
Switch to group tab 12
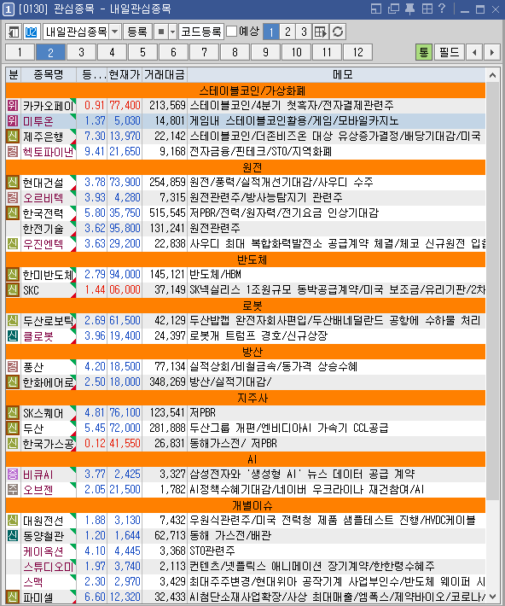pos(357,52)
